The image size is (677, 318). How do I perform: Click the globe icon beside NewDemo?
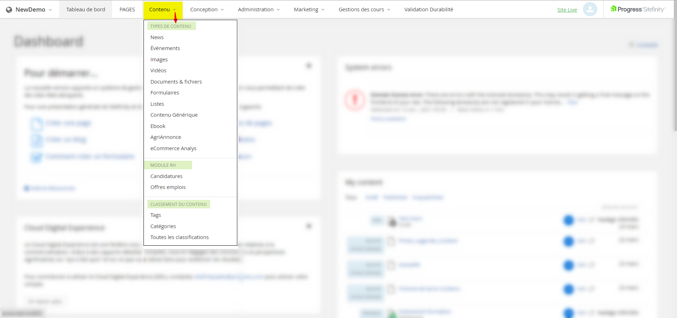(9, 10)
